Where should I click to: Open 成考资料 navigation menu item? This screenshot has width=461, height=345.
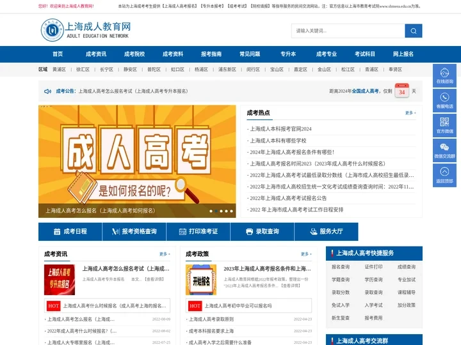[x=173, y=54]
